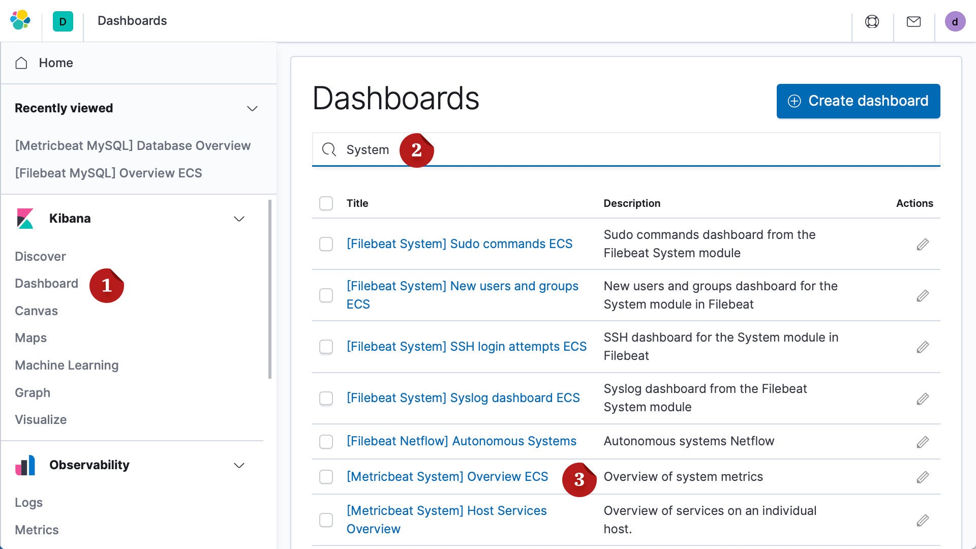Open recent Metricbeat MySQL Database Overview
976x549 pixels.
point(133,145)
